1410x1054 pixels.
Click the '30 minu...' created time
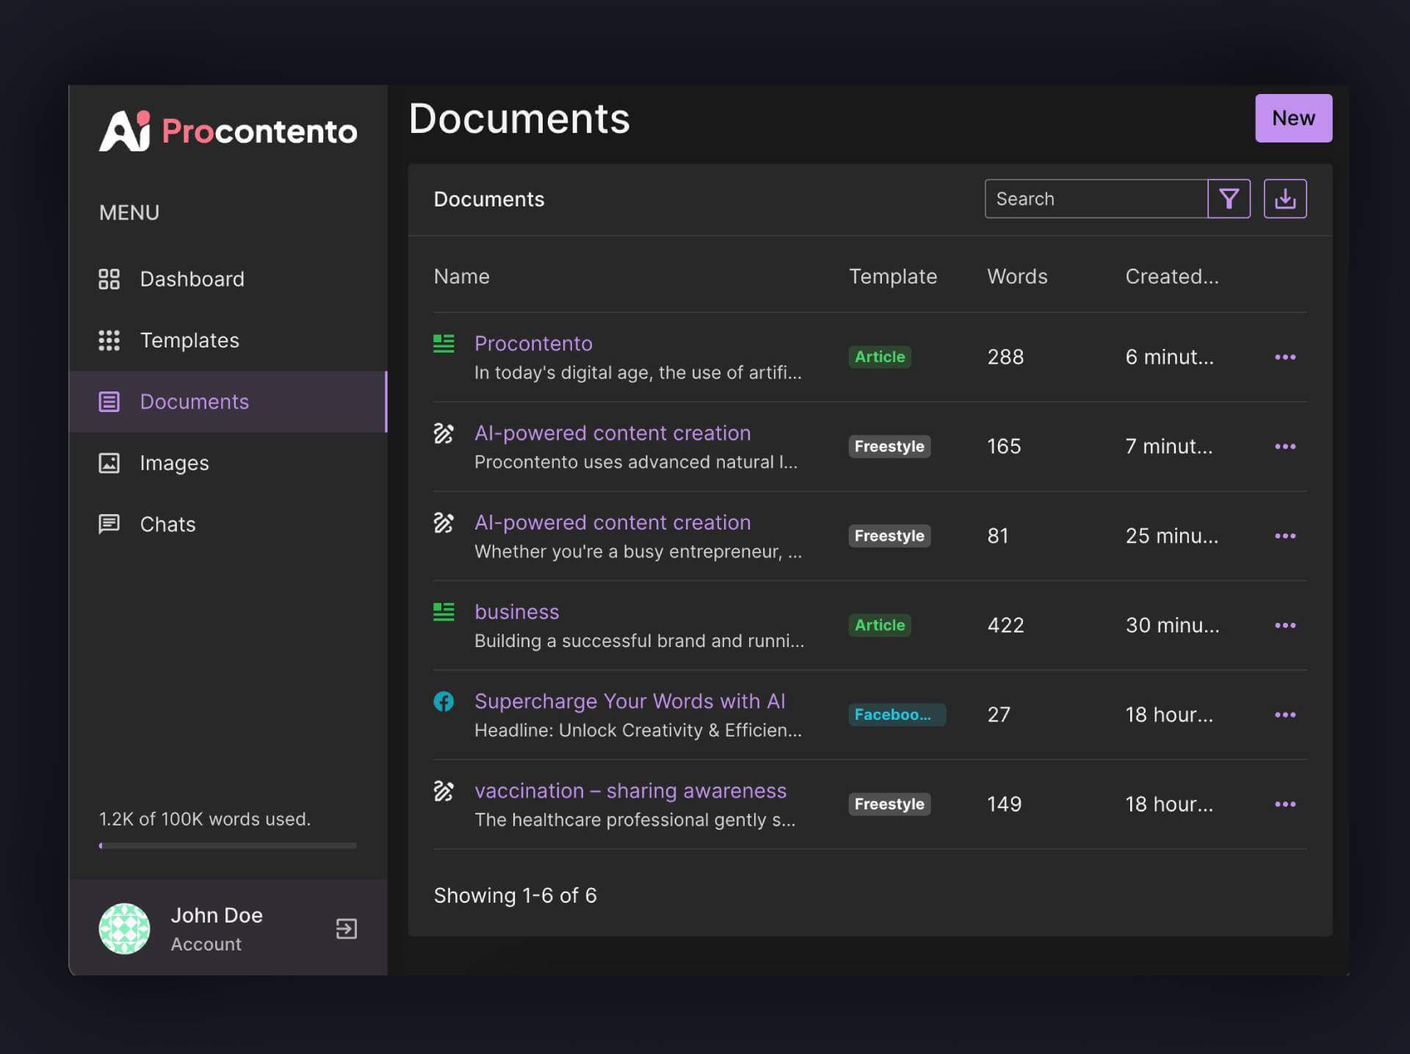(x=1172, y=625)
